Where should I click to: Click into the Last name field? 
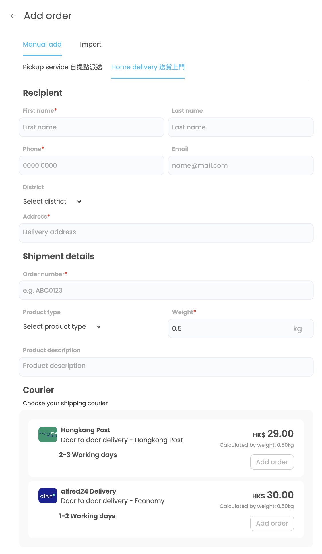point(240,127)
